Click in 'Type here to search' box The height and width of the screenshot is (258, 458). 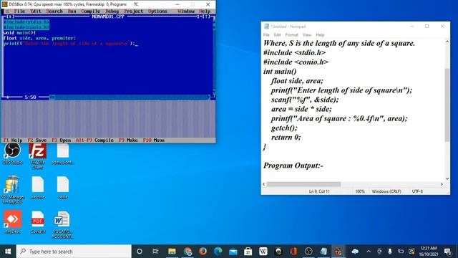pyautogui.click(x=74, y=252)
